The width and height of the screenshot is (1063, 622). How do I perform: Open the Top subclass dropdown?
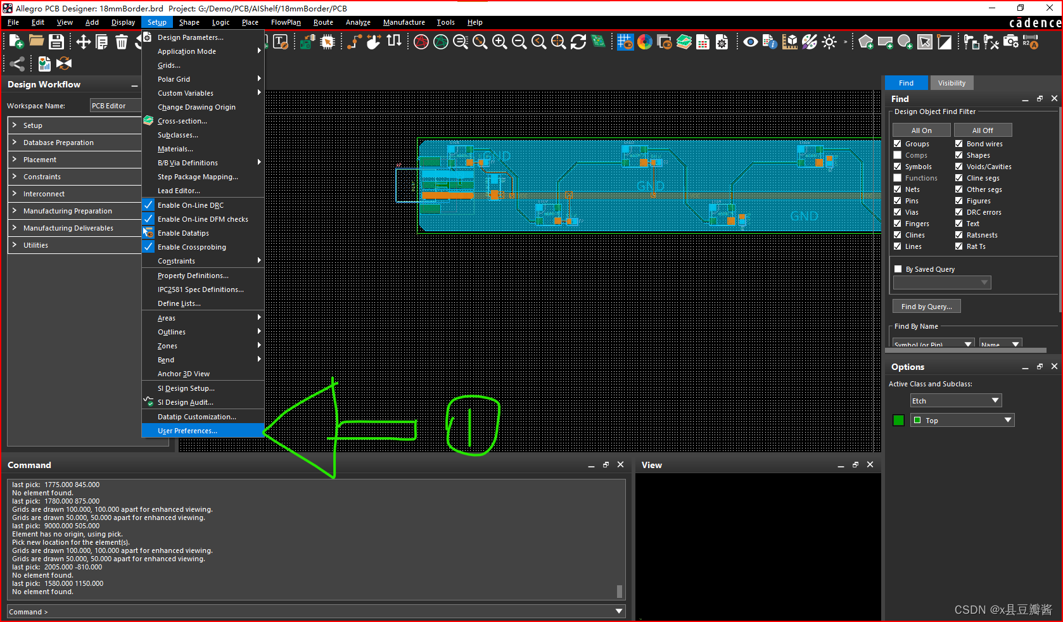coord(962,421)
